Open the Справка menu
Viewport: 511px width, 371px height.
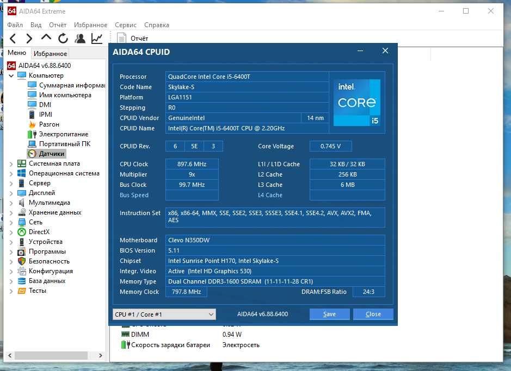[157, 25]
